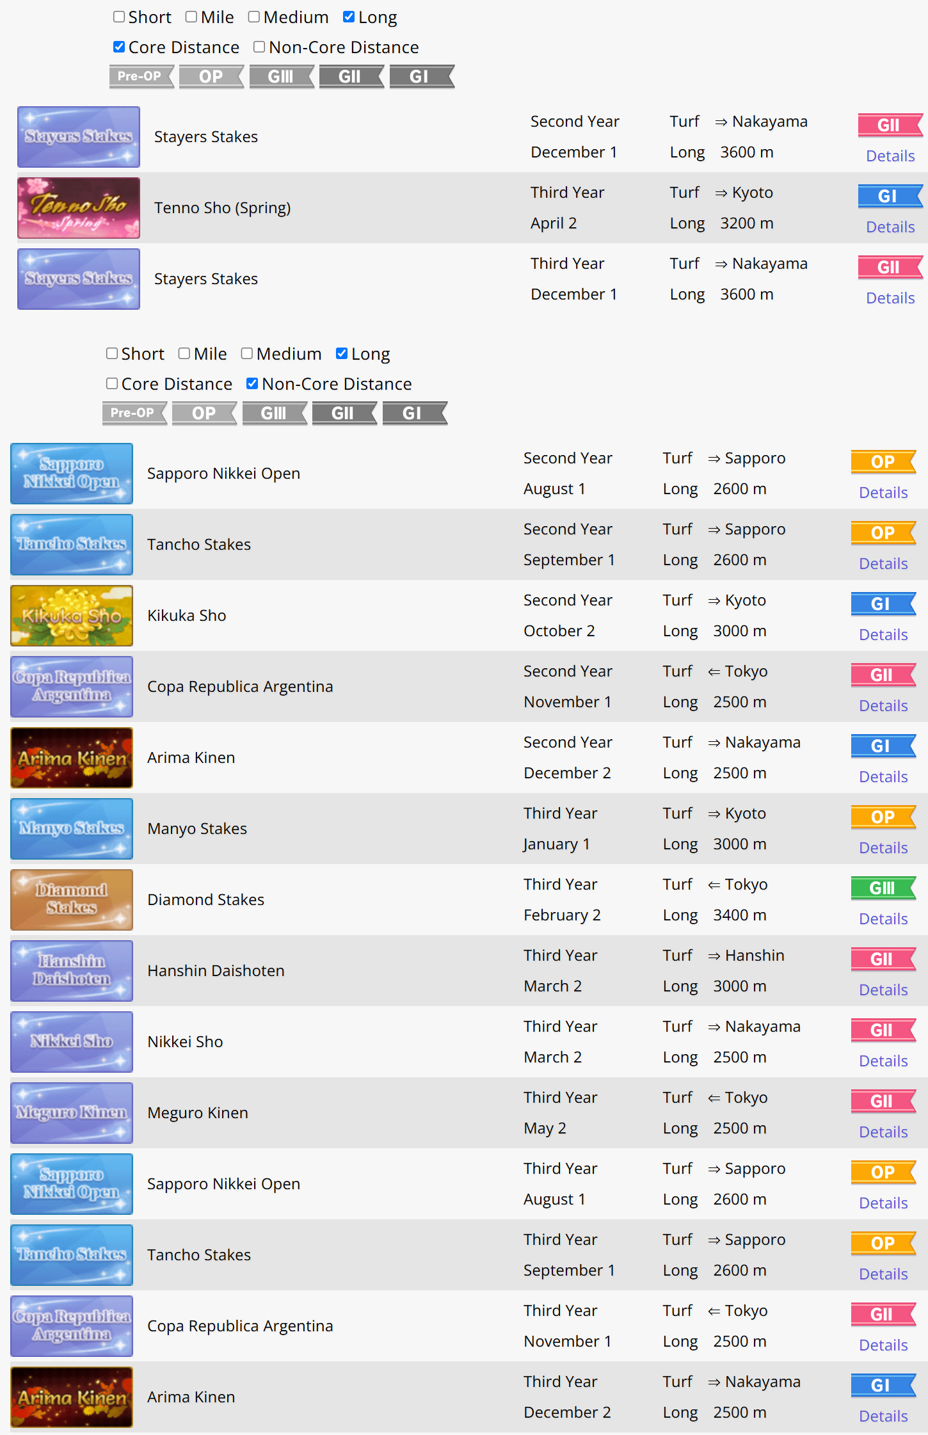Toggle the GI grade filter in upper section
This screenshot has height=1435, width=928.
422,76
